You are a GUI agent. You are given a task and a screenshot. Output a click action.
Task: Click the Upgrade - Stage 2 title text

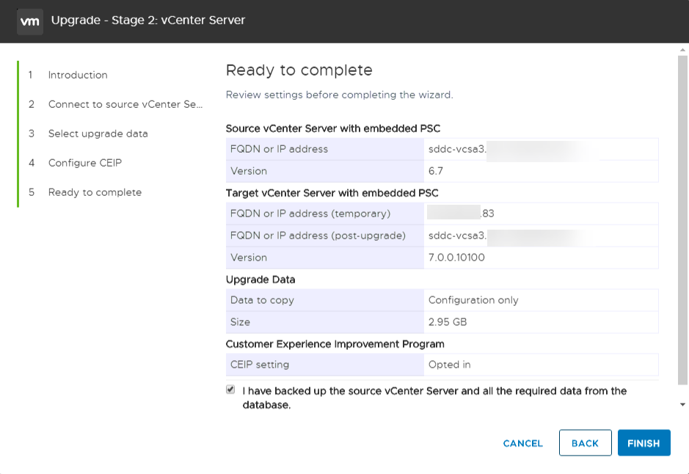coord(148,21)
